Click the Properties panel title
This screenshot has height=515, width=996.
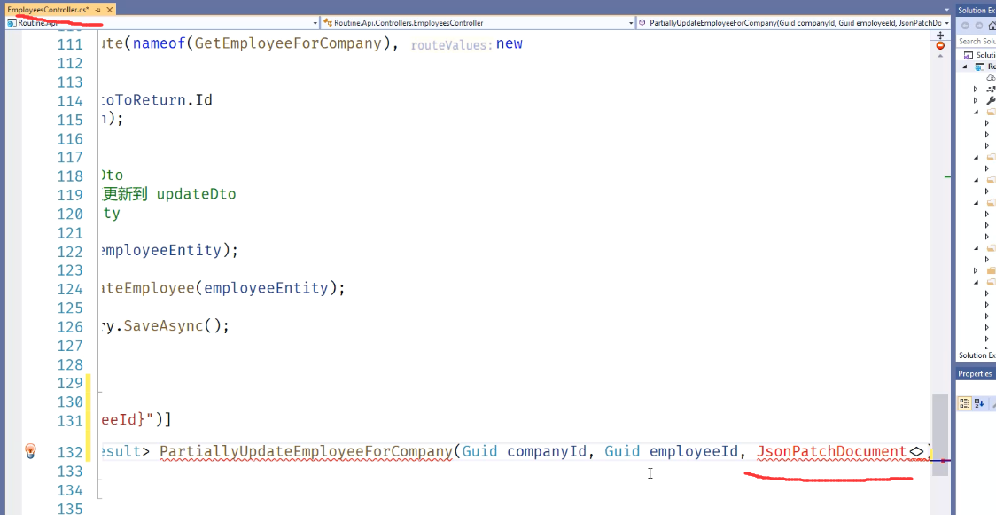pos(975,374)
